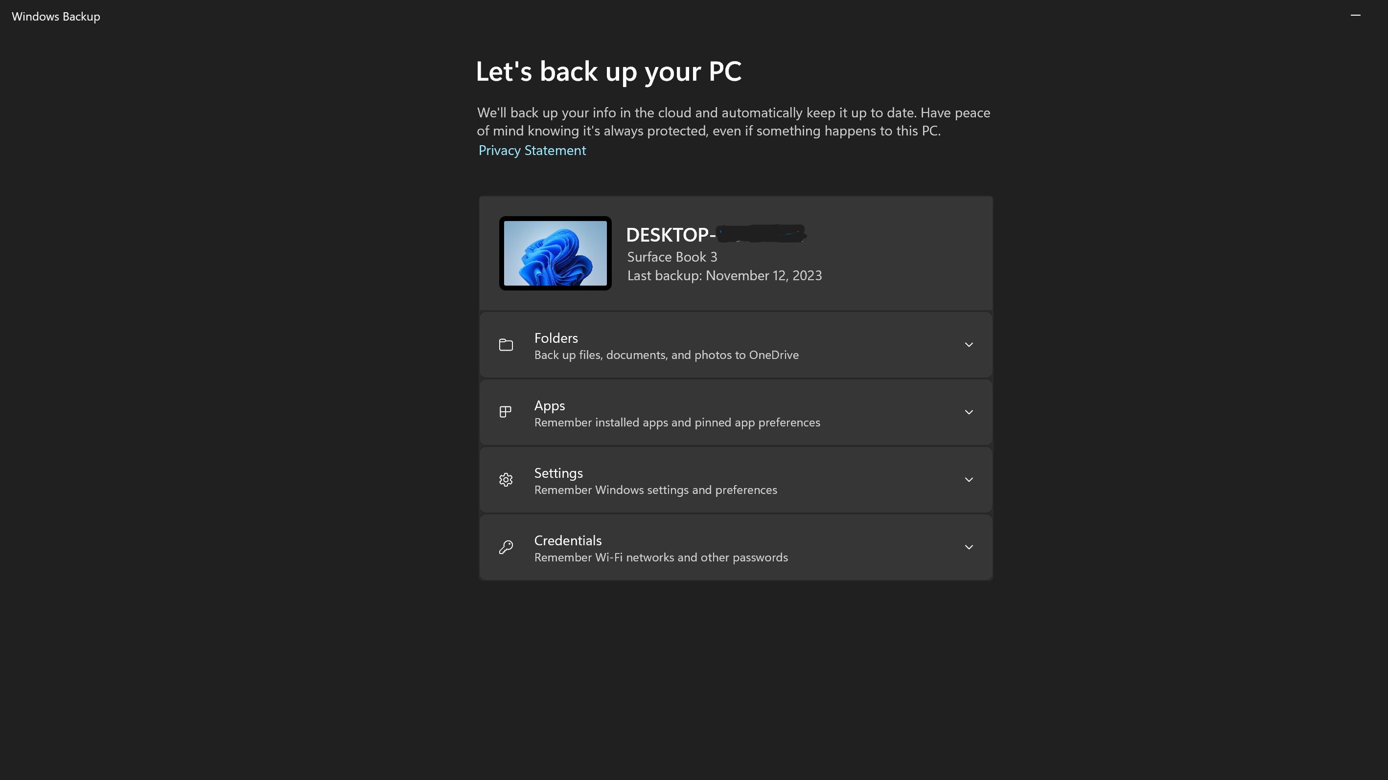Open the Privacy Statement link
This screenshot has height=780, width=1388.
(x=532, y=150)
